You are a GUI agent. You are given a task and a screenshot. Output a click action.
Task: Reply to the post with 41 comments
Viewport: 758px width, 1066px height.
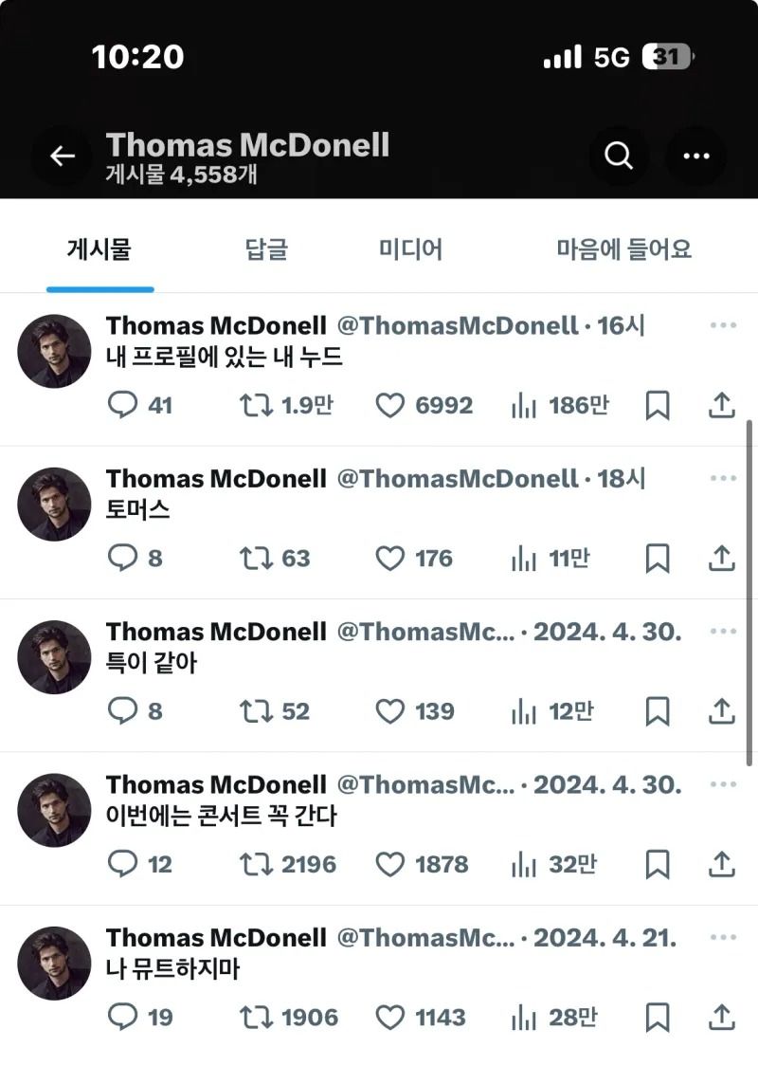pos(123,406)
